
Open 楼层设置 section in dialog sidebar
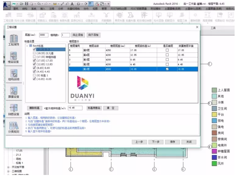13,58
